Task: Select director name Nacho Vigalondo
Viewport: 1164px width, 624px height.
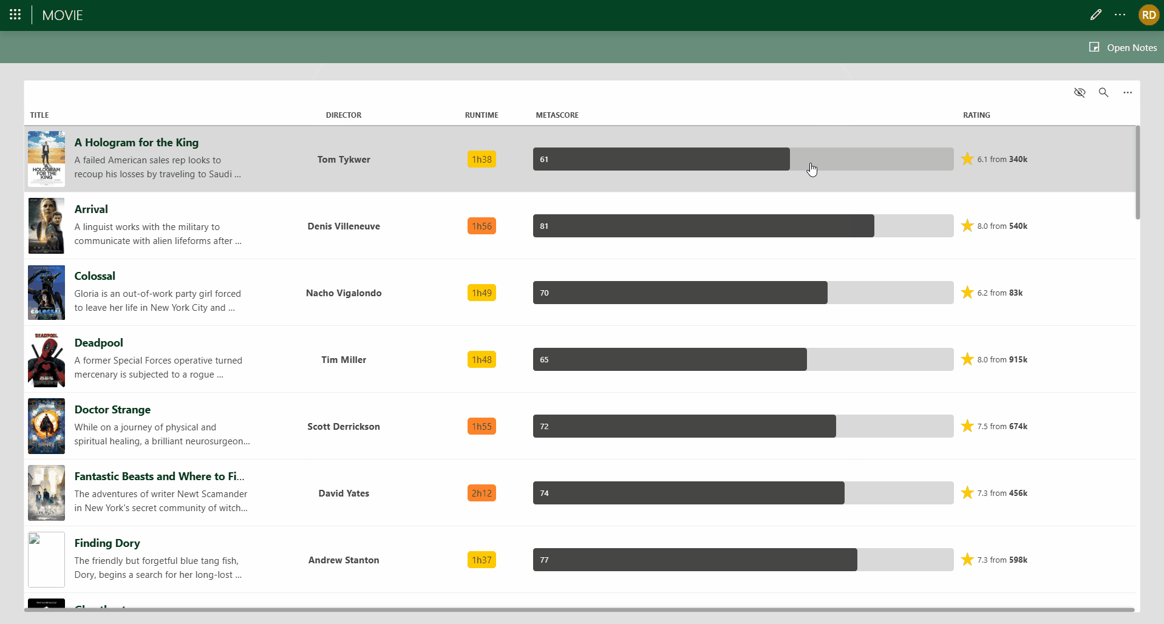Action: pos(344,293)
